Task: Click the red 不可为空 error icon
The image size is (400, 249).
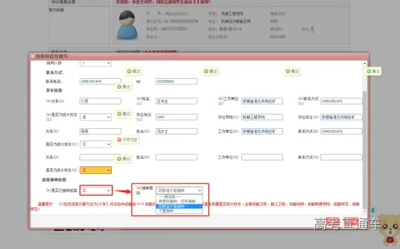Action: (x=119, y=140)
